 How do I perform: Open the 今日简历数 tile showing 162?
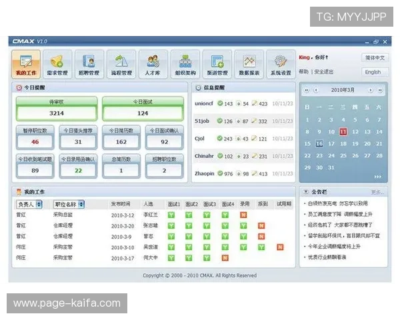pos(121,137)
